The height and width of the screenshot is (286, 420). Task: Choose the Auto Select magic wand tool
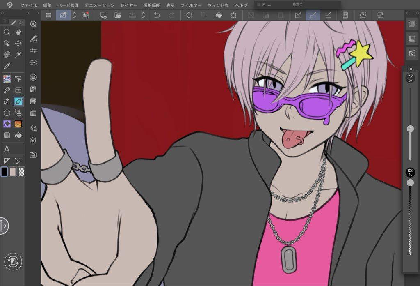[18, 54]
